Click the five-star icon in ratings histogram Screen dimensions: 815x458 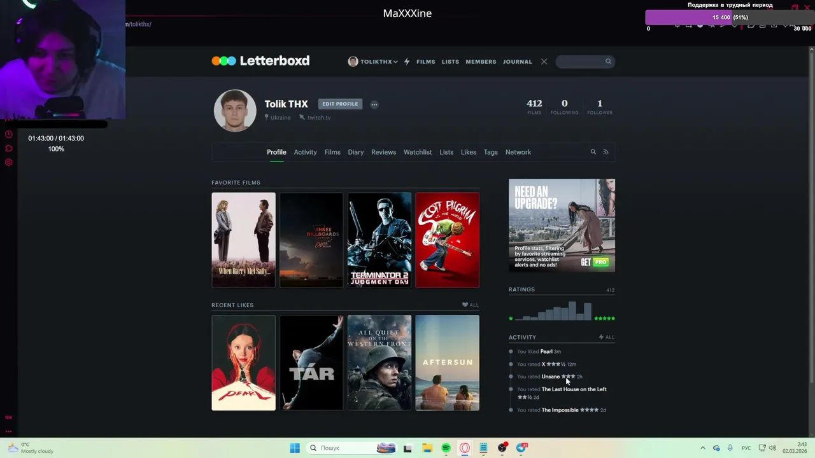(x=604, y=318)
